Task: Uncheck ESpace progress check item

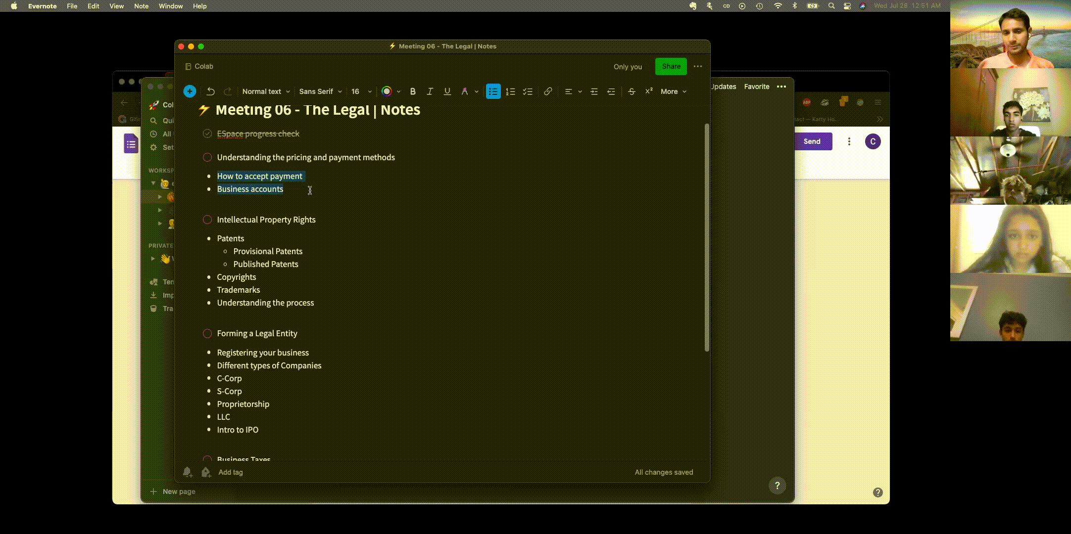Action: pos(207,133)
